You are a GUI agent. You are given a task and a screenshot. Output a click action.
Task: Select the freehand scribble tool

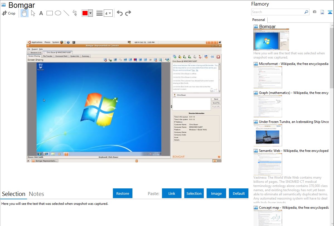coord(75,13)
